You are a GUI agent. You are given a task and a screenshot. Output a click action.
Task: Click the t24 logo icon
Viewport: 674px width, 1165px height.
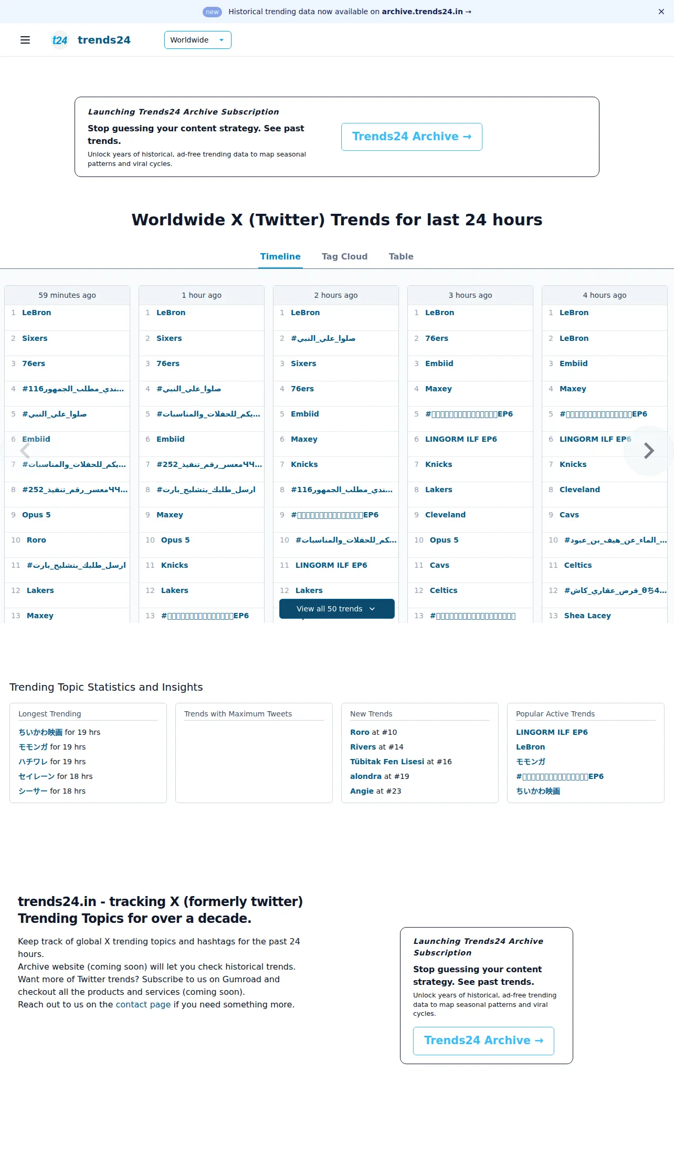[x=60, y=40]
